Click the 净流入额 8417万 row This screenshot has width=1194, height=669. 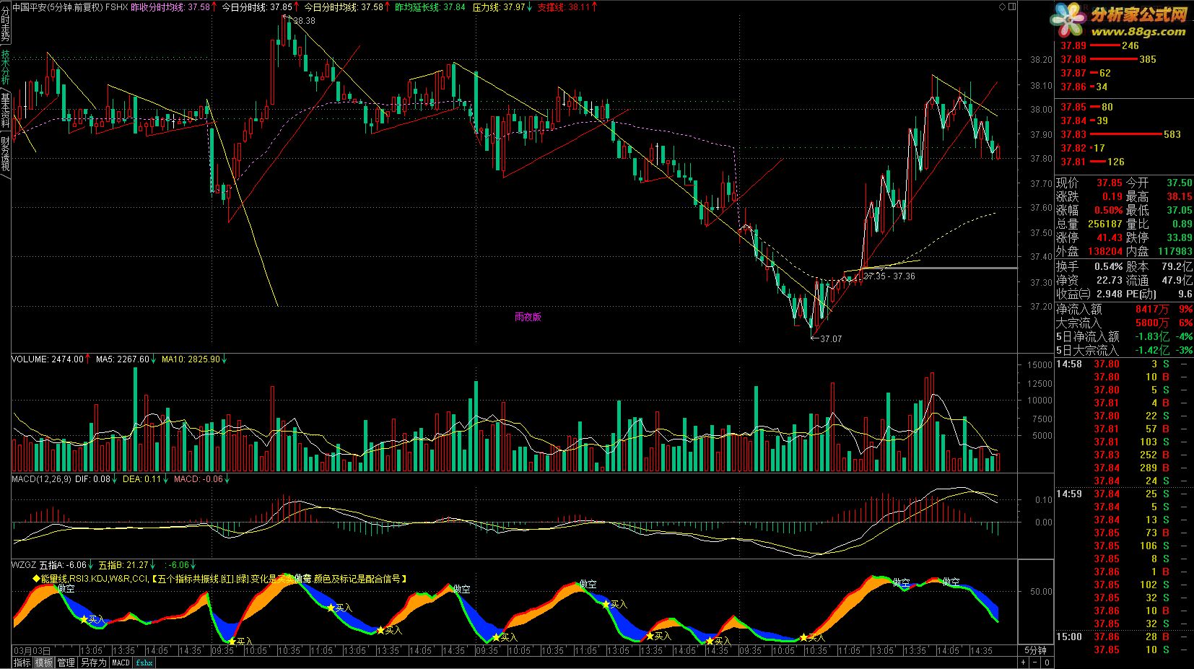pyautogui.click(x=1124, y=309)
